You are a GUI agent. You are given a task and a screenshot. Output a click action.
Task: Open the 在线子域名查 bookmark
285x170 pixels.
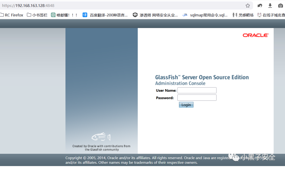[x=271, y=15]
